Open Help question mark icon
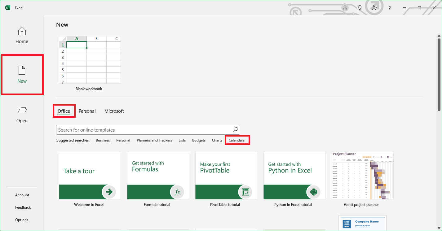 pyautogui.click(x=390, y=8)
